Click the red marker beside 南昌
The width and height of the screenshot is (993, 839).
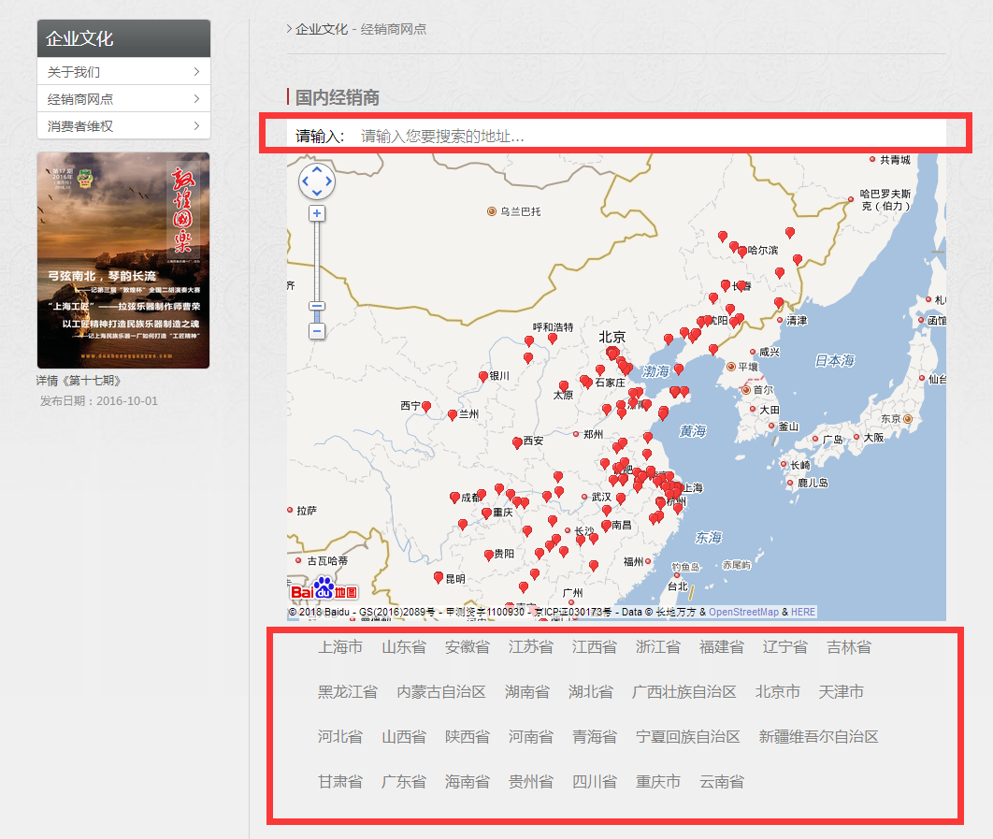(606, 526)
